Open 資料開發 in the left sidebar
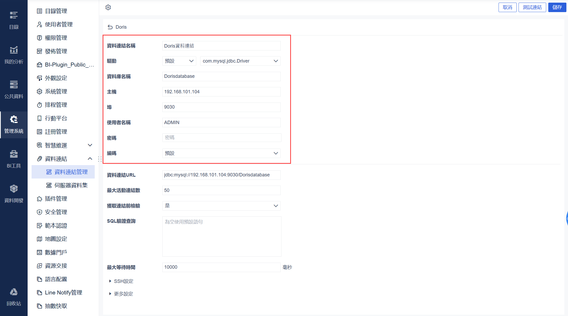The image size is (568, 316). (x=14, y=193)
